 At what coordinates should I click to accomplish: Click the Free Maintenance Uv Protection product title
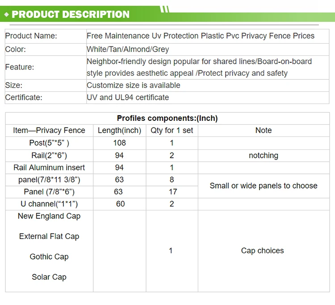200,36
